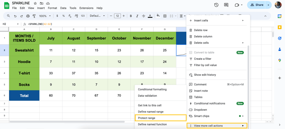Click the Undo arrow in toolbar
The width and height of the screenshot is (285, 129).
tap(15, 16)
